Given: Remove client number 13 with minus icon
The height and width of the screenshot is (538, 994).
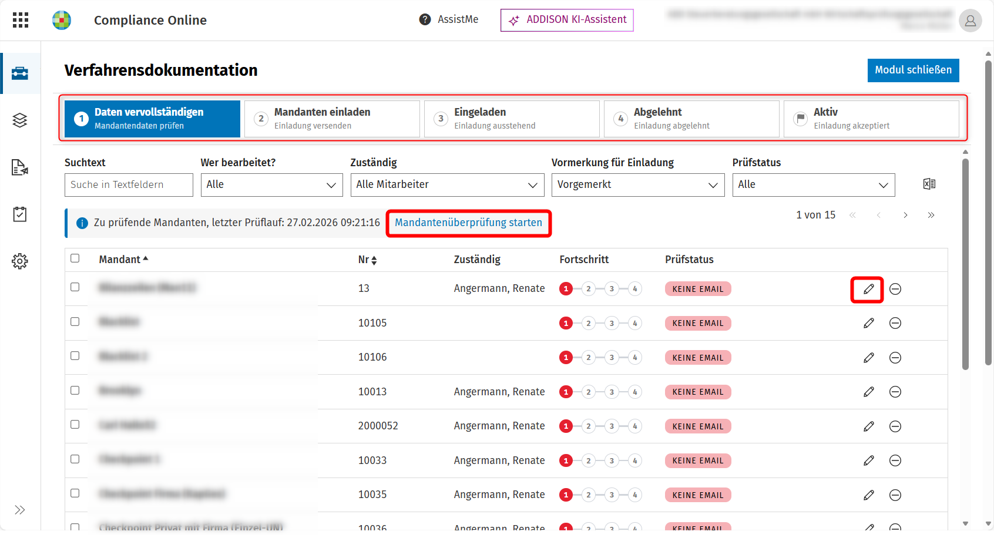Looking at the screenshot, I should (x=895, y=289).
